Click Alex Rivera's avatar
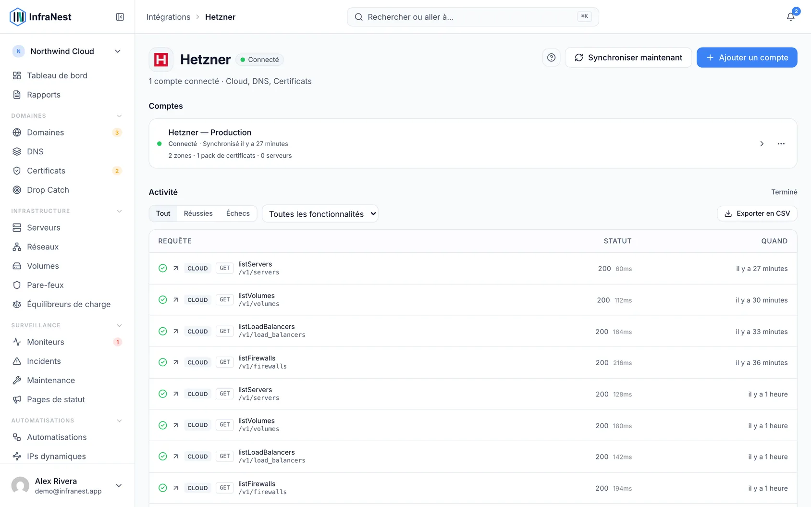The height and width of the screenshot is (507, 811). pyautogui.click(x=20, y=485)
